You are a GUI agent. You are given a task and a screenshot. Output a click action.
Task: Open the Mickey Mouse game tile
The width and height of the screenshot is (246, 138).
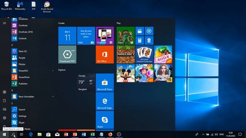tap(126, 73)
